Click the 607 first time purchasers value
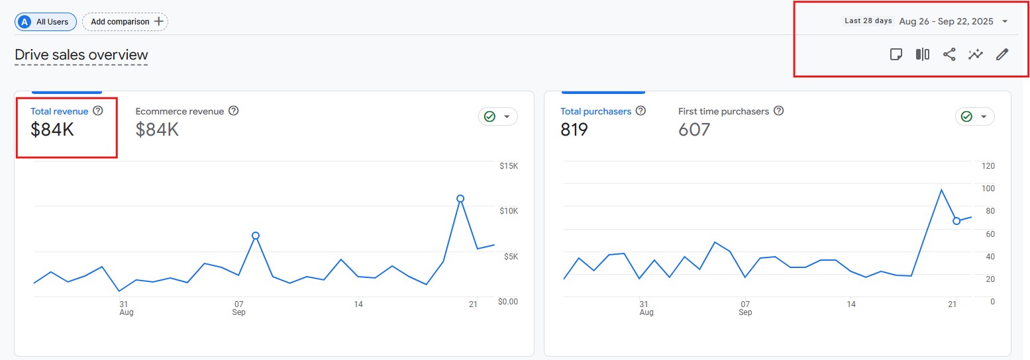1030x360 pixels. tap(694, 130)
